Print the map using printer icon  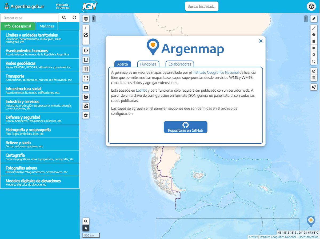(86, 97)
